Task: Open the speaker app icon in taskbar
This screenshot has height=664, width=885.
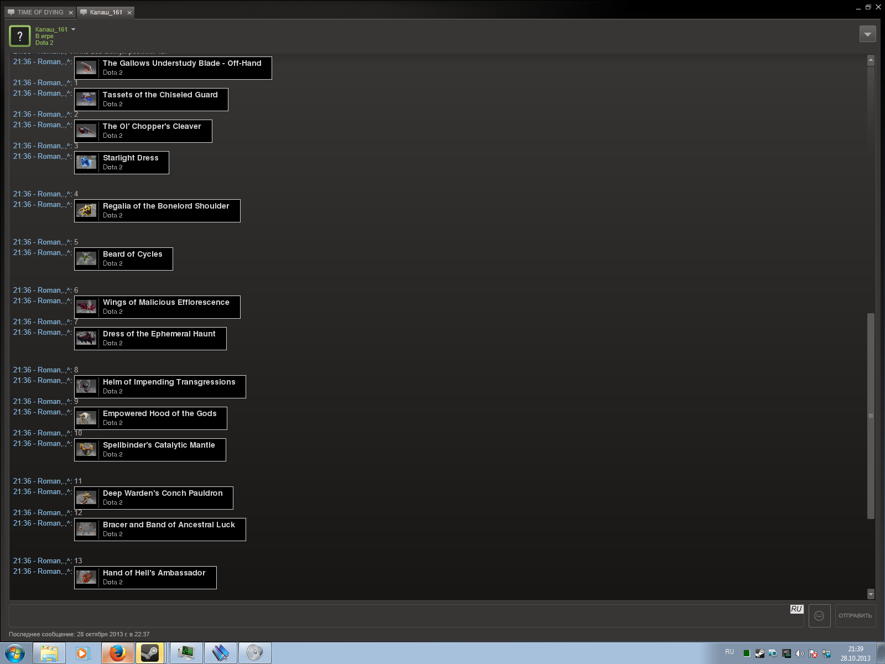Action: (254, 653)
